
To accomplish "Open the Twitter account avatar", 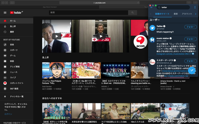I will [x=152, y=28].
